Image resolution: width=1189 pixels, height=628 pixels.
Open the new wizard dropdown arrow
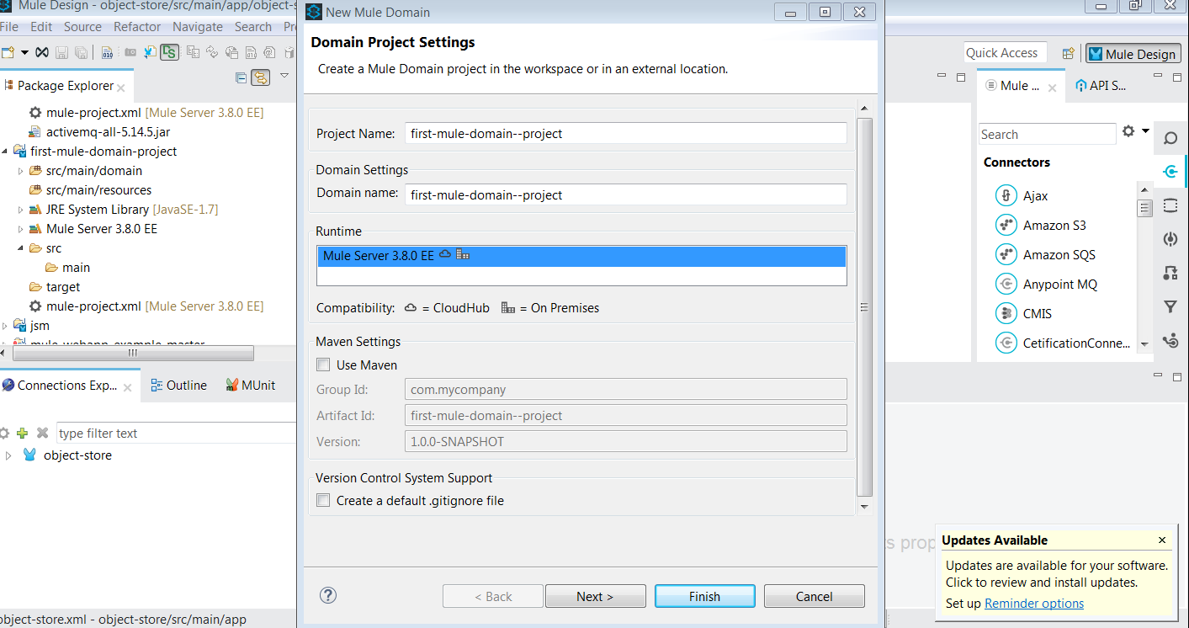(x=24, y=52)
